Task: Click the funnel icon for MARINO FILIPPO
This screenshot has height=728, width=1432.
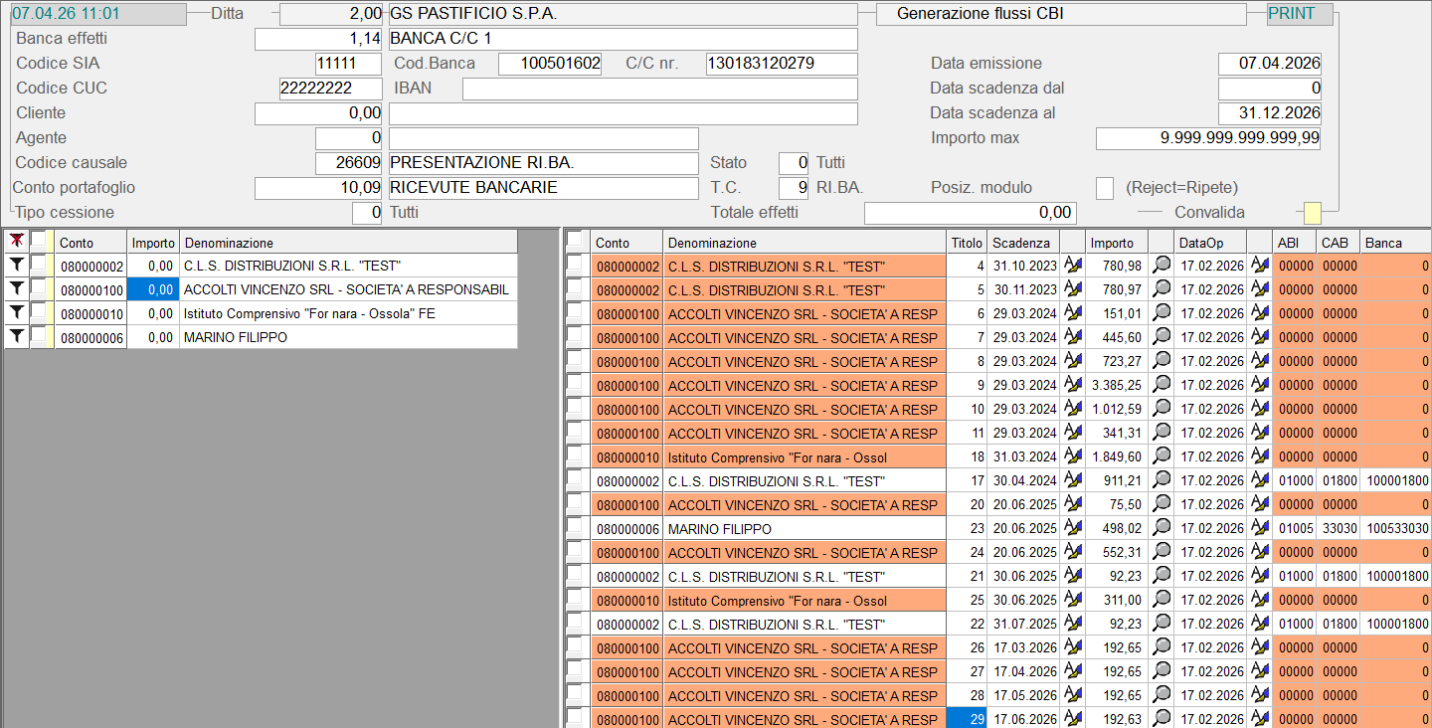Action: click(17, 337)
